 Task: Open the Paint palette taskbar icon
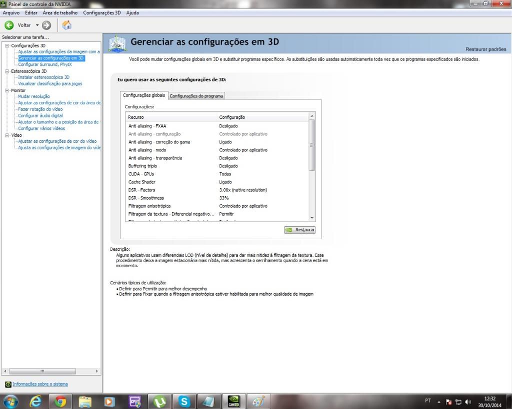(x=258, y=402)
